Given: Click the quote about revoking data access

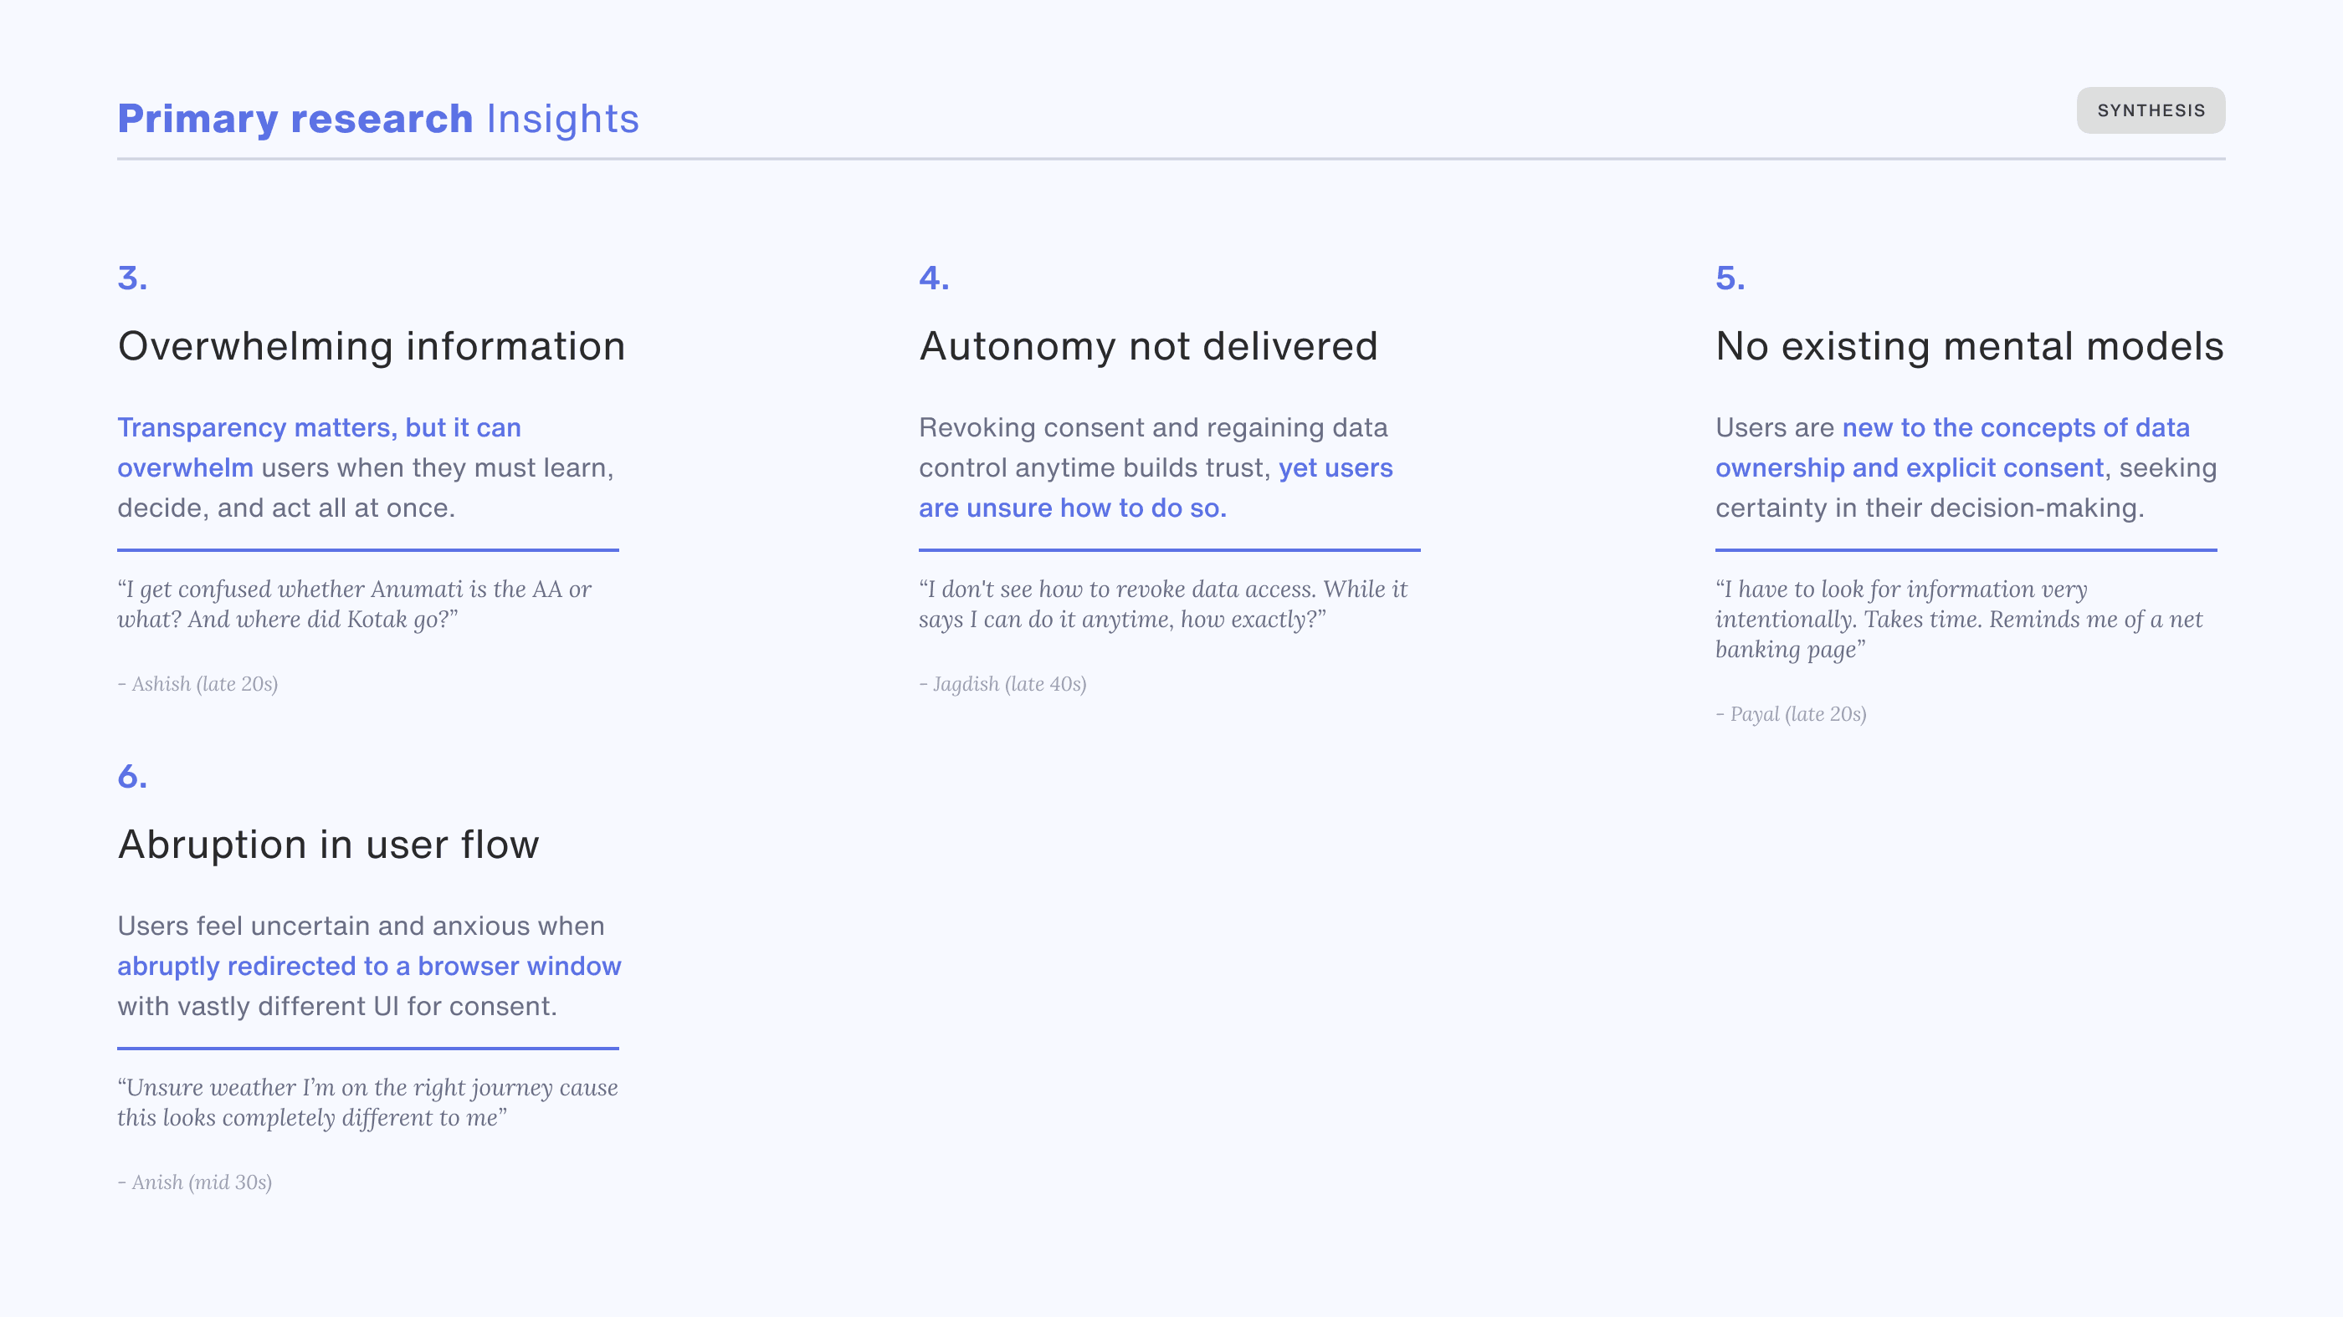Looking at the screenshot, I should click(1162, 605).
